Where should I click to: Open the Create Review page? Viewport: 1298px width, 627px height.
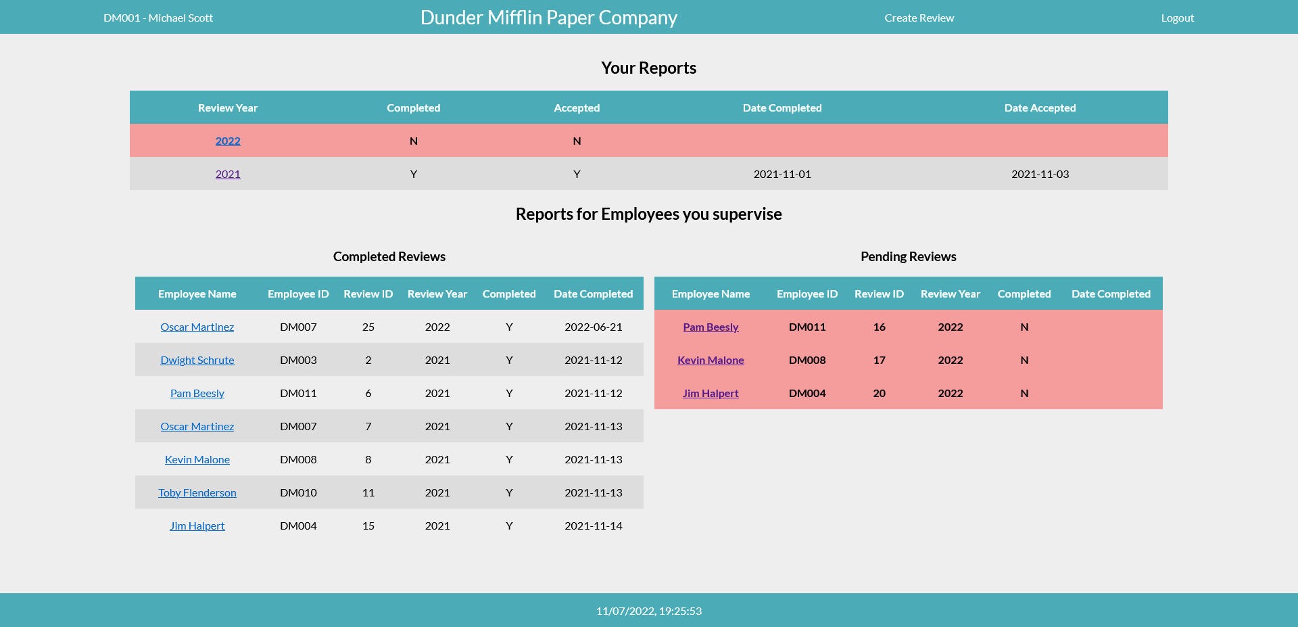coord(919,18)
